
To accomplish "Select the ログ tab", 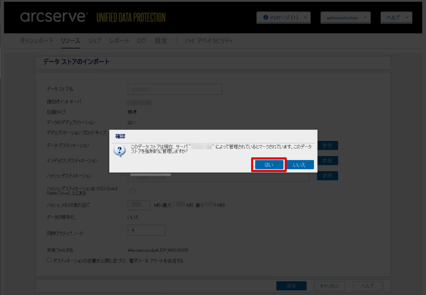I will coord(142,41).
